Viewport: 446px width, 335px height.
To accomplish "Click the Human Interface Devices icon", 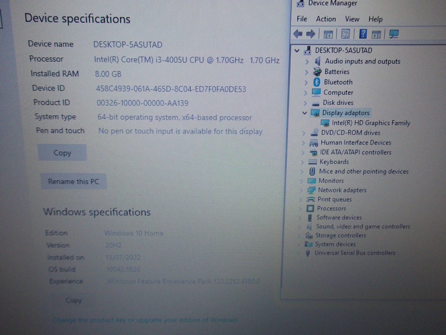I will pyautogui.click(x=314, y=143).
